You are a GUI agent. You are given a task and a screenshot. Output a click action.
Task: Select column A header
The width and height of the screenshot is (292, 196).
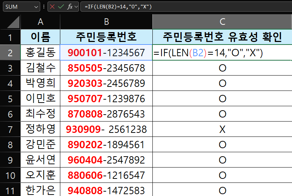(x=41, y=22)
